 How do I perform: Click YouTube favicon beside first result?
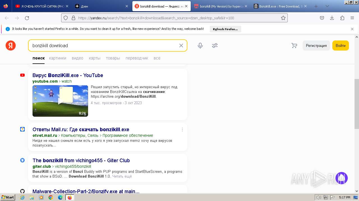pos(22,75)
